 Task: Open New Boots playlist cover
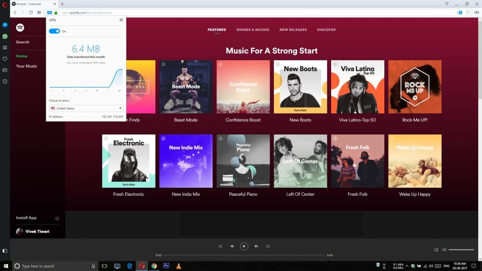300,87
